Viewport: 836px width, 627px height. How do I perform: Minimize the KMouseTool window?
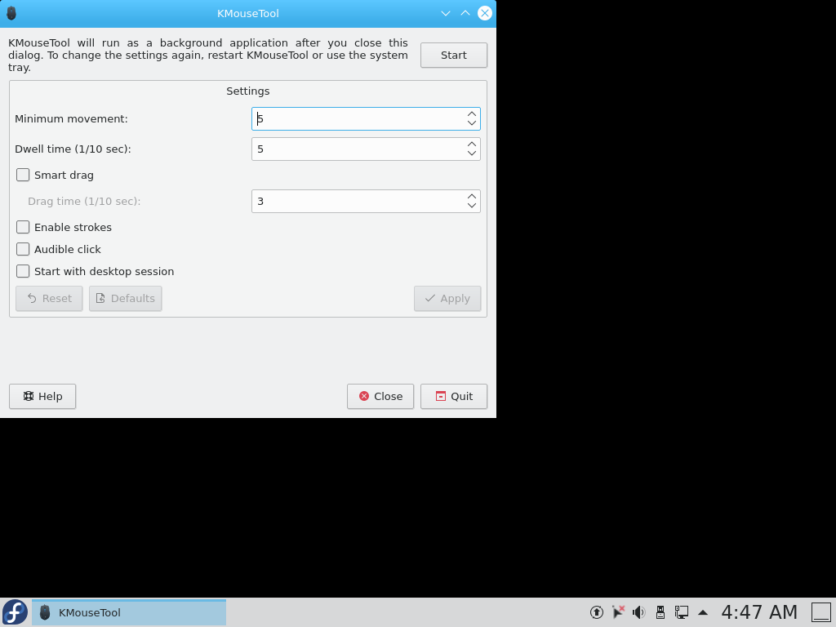pyautogui.click(x=446, y=13)
